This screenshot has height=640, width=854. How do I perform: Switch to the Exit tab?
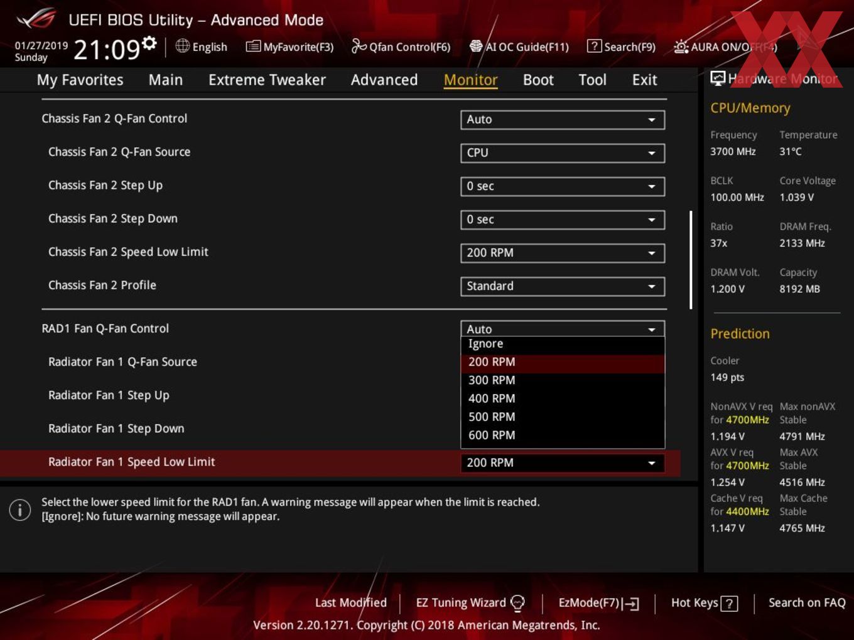644,80
